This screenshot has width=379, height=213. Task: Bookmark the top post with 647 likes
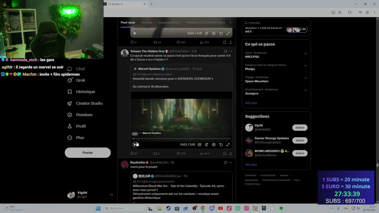225,42
